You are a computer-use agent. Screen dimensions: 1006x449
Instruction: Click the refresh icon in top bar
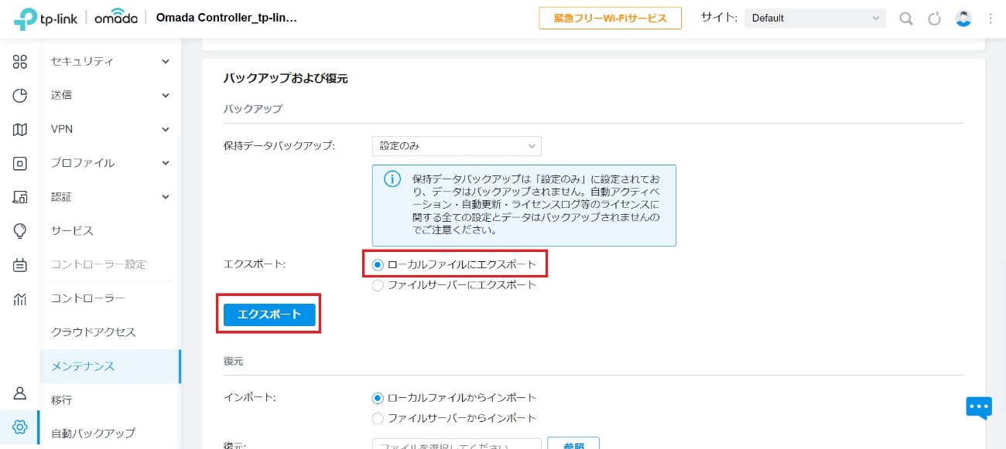point(934,19)
